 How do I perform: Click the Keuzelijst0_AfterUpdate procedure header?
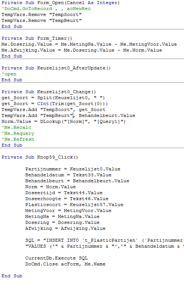coord(56,68)
